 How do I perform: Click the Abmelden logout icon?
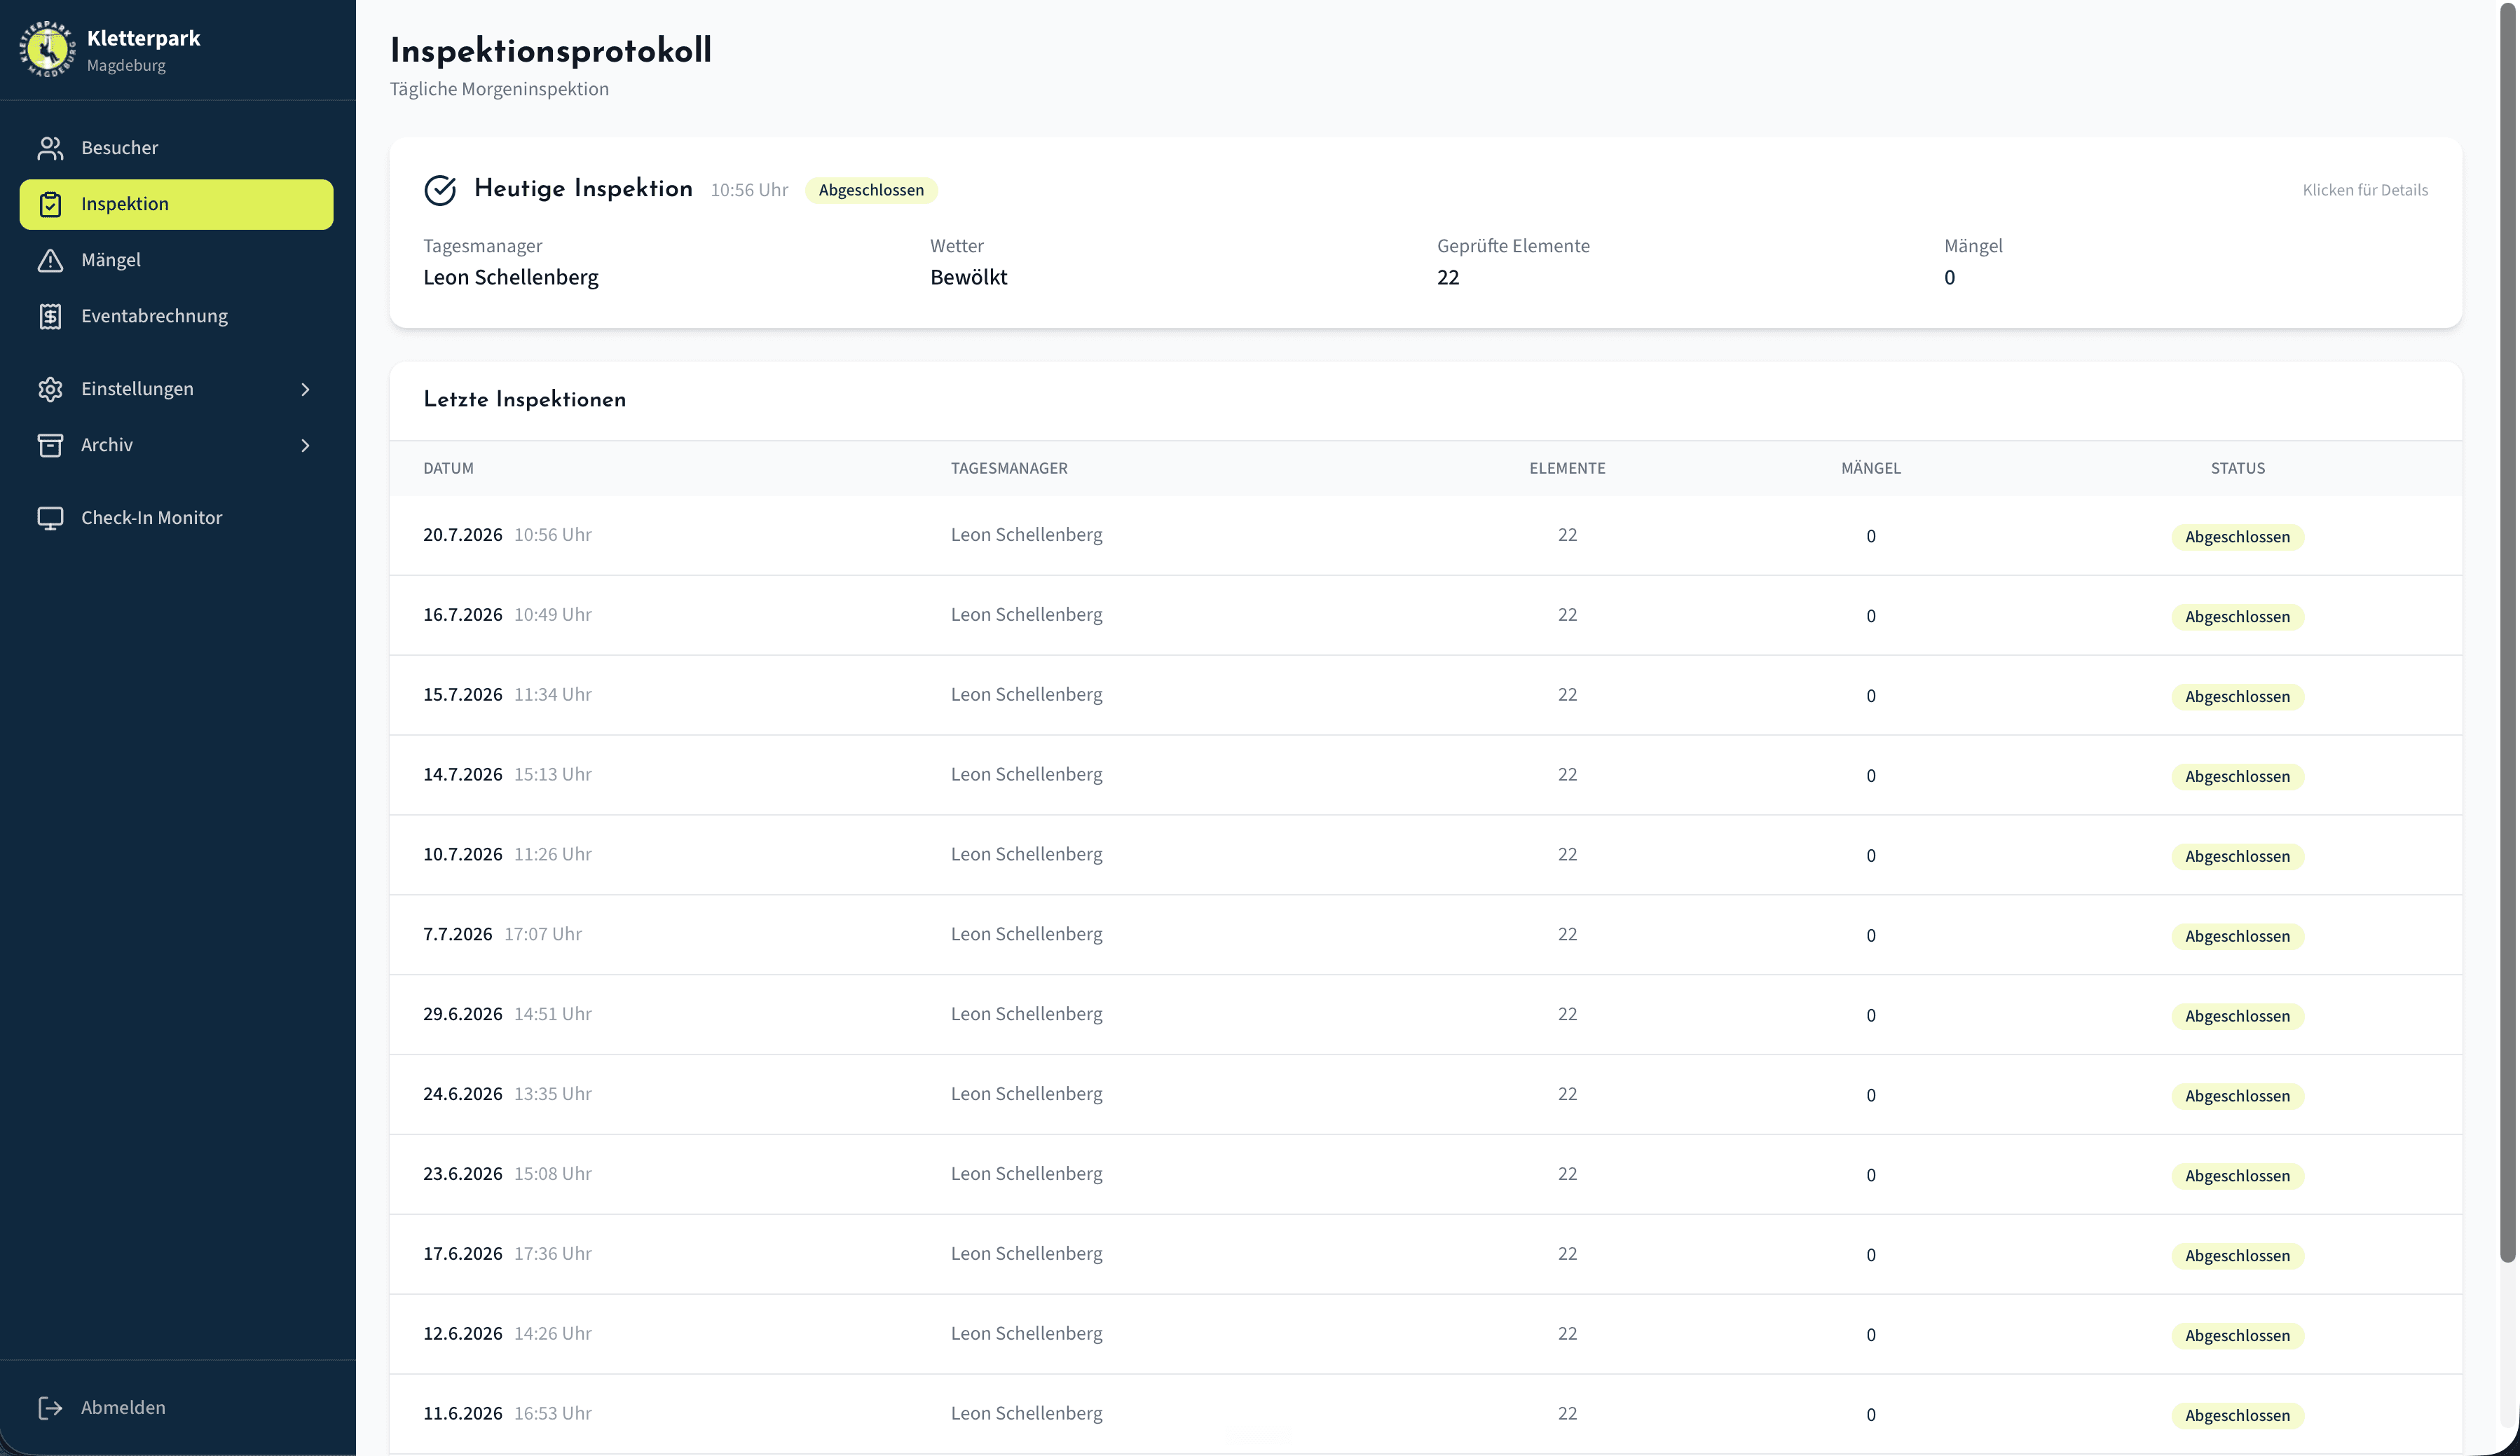click(x=50, y=1408)
